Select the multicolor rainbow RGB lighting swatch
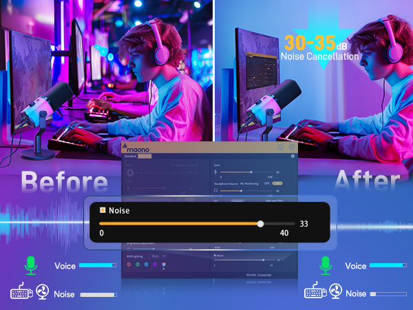 pos(163,264)
